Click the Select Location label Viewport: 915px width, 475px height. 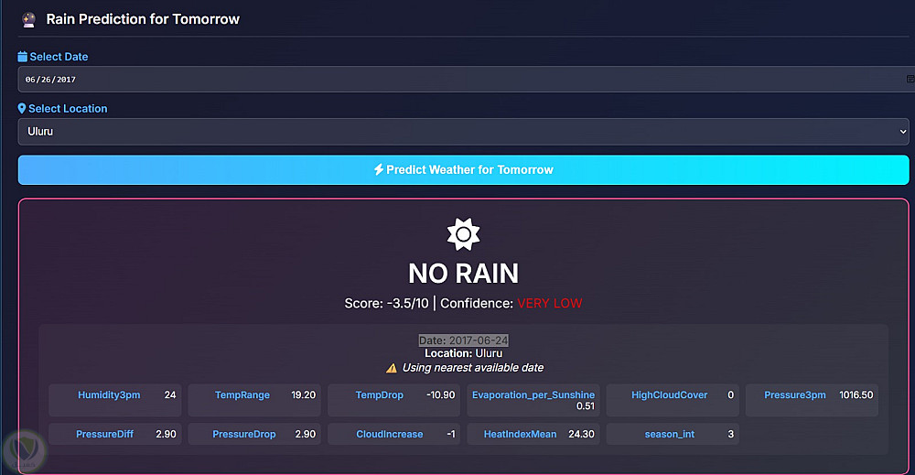click(68, 109)
